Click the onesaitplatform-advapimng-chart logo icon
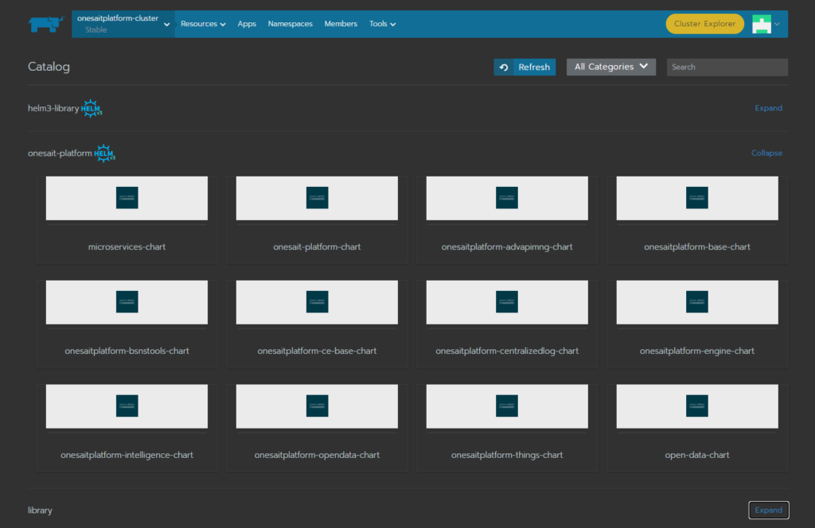 [507, 198]
